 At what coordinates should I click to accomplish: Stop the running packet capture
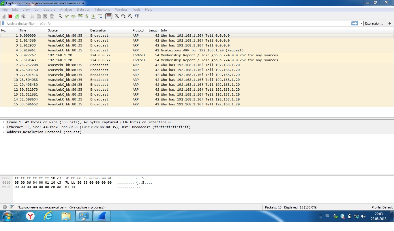(x=10, y=16)
